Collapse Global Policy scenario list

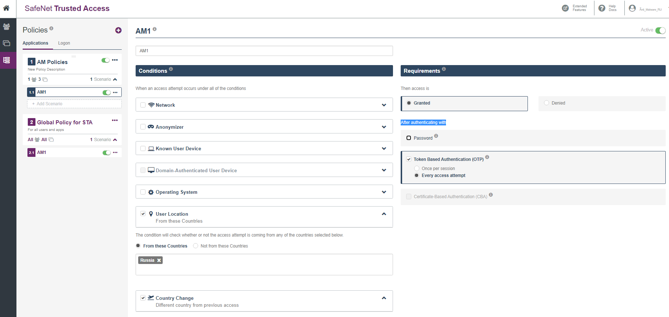(115, 140)
